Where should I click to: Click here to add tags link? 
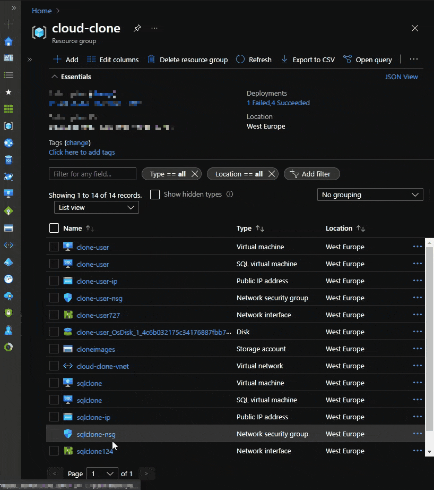82,152
